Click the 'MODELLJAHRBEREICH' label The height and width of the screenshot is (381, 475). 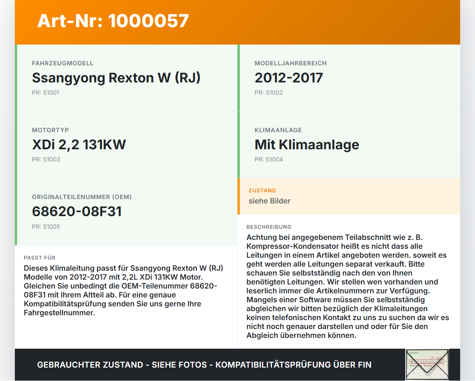pyautogui.click(x=291, y=63)
